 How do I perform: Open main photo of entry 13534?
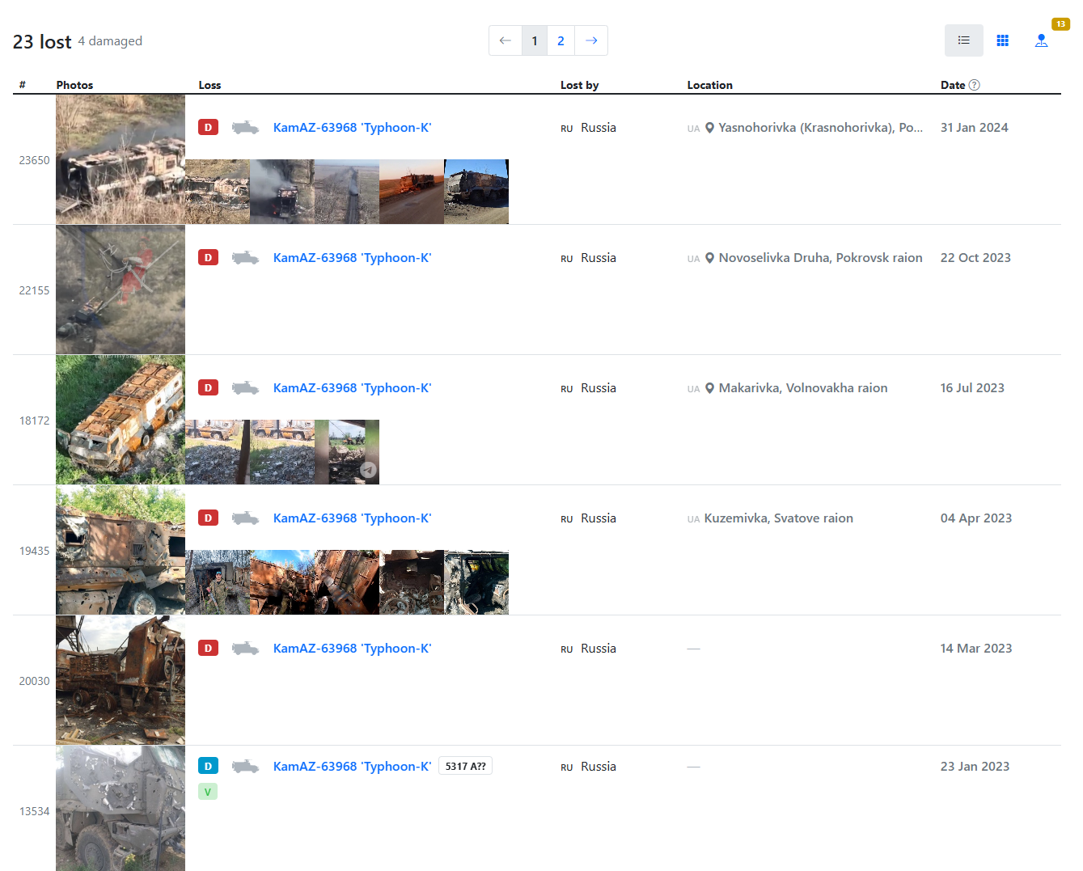click(121, 809)
